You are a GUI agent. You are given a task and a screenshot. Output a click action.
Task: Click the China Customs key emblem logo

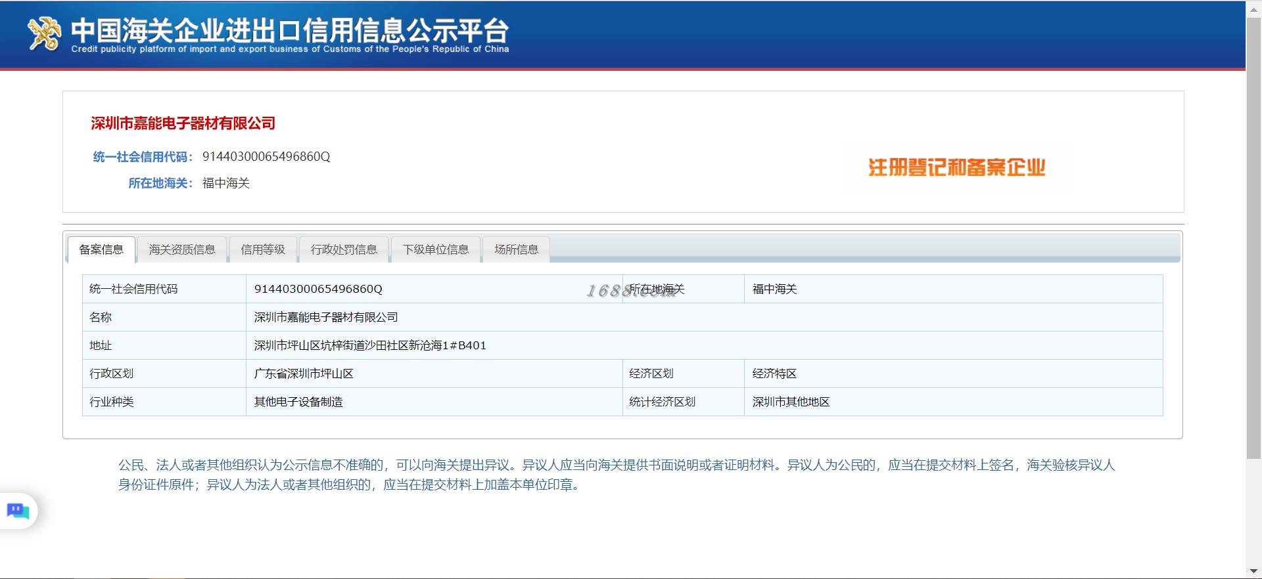(x=44, y=33)
